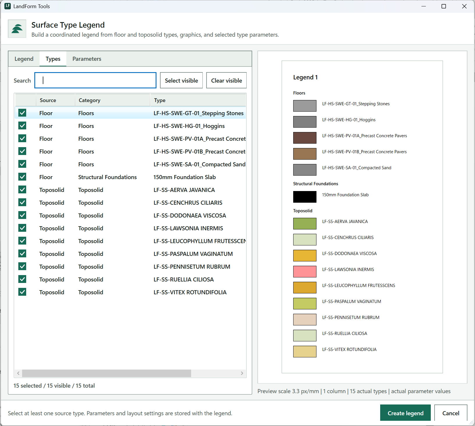Sort list by Source column header
The height and width of the screenshot is (426, 475).
55,100
